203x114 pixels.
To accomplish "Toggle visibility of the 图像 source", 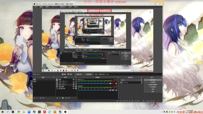I will tap(74, 80).
